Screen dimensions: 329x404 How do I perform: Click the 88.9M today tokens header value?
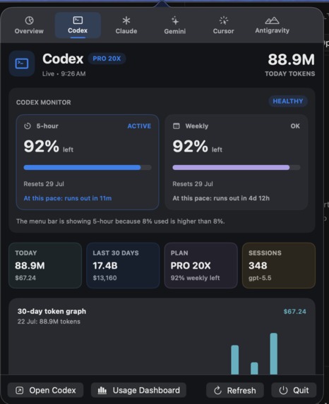291,59
